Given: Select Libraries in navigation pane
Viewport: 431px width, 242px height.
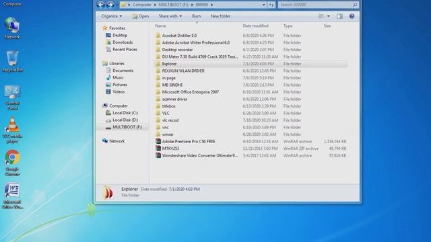Looking at the screenshot, I should 117,63.
